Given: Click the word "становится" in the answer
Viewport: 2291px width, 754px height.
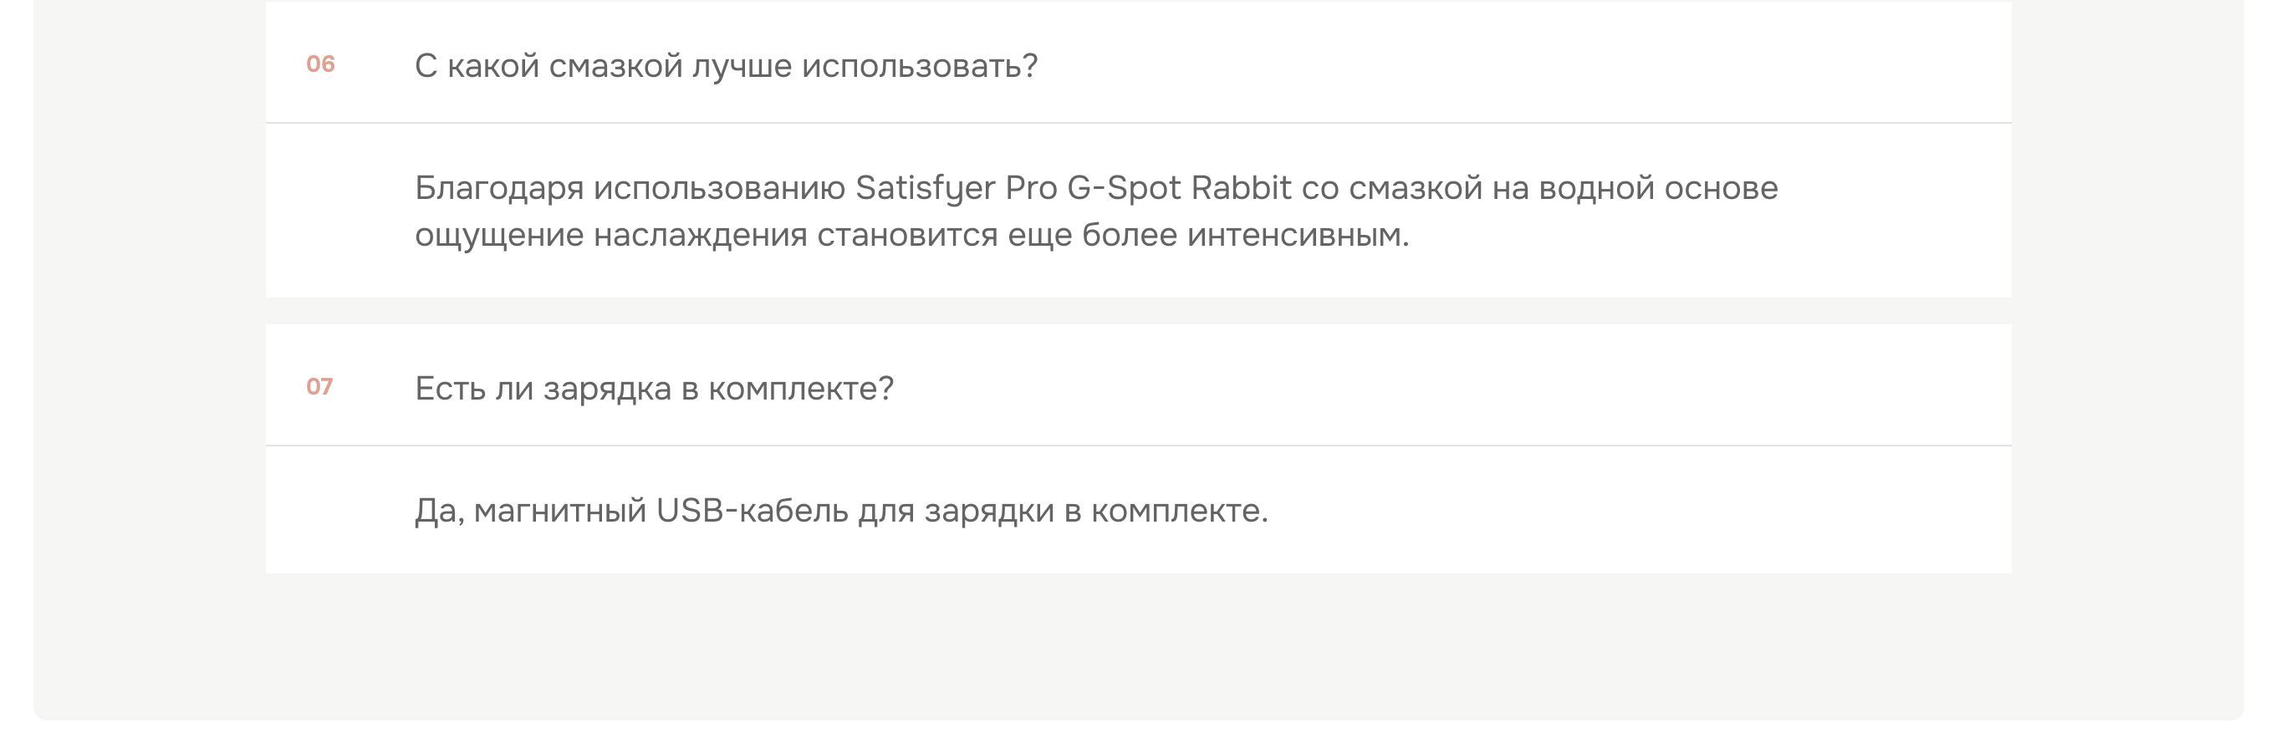Looking at the screenshot, I should click(x=907, y=236).
